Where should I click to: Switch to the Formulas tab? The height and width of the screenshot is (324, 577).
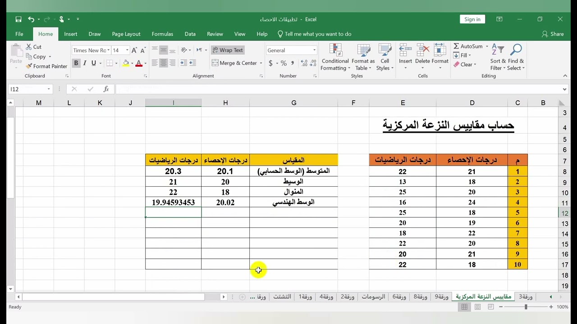point(162,34)
